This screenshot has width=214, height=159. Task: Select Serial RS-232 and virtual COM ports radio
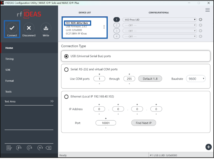66,70
